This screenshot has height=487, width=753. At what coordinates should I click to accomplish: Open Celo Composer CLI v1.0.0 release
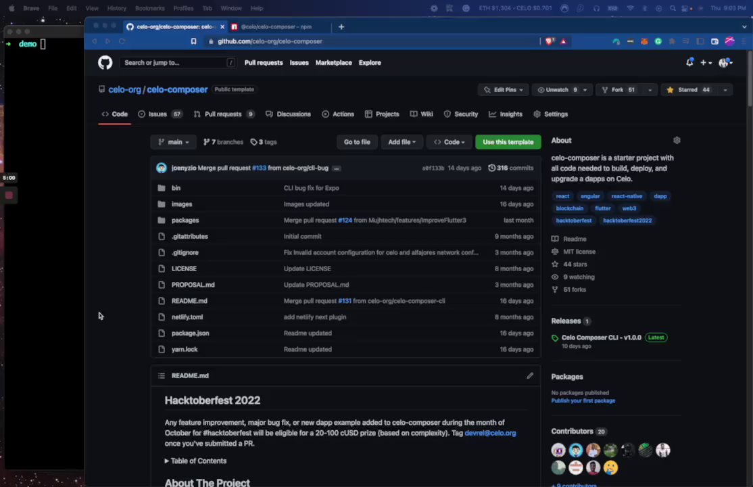[x=601, y=338]
